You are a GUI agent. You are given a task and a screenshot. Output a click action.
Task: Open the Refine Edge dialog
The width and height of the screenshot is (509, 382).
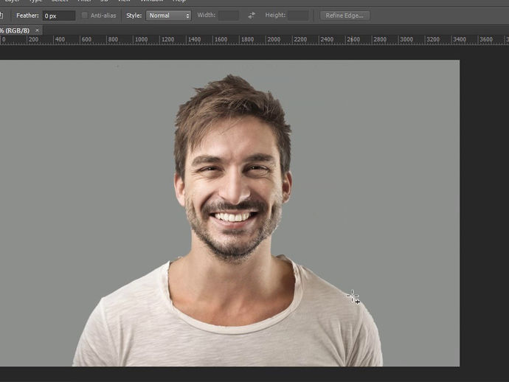tap(344, 15)
